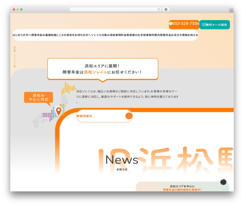Open 事務所案内 in the top navigation bar
244x206 pixels.
point(153,35)
